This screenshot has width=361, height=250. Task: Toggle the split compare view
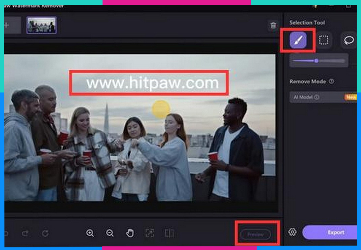(x=169, y=233)
